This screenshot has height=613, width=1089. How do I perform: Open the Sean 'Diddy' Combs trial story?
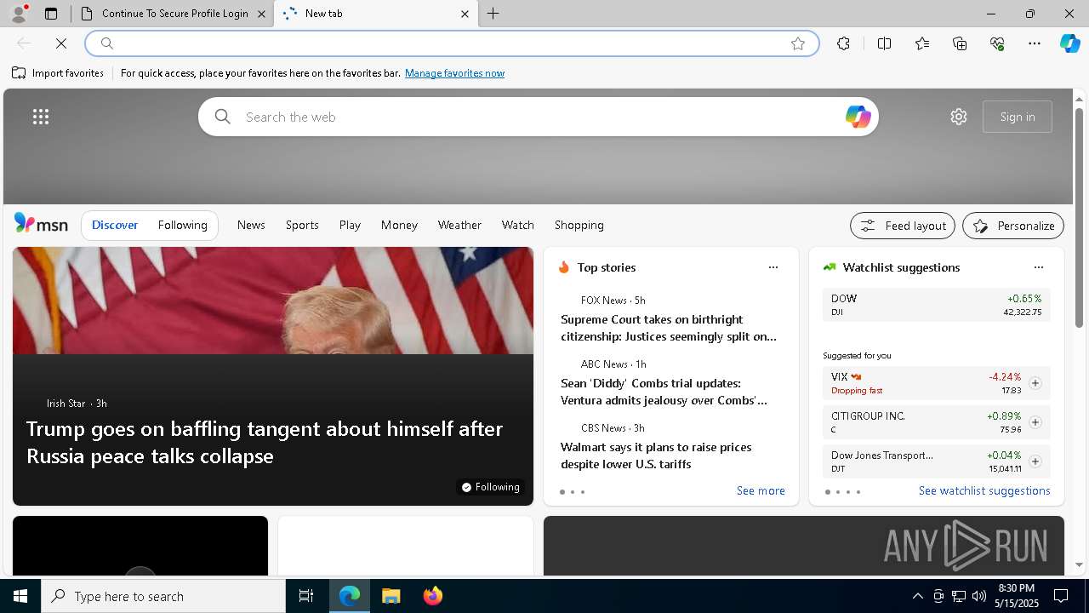tap(664, 392)
